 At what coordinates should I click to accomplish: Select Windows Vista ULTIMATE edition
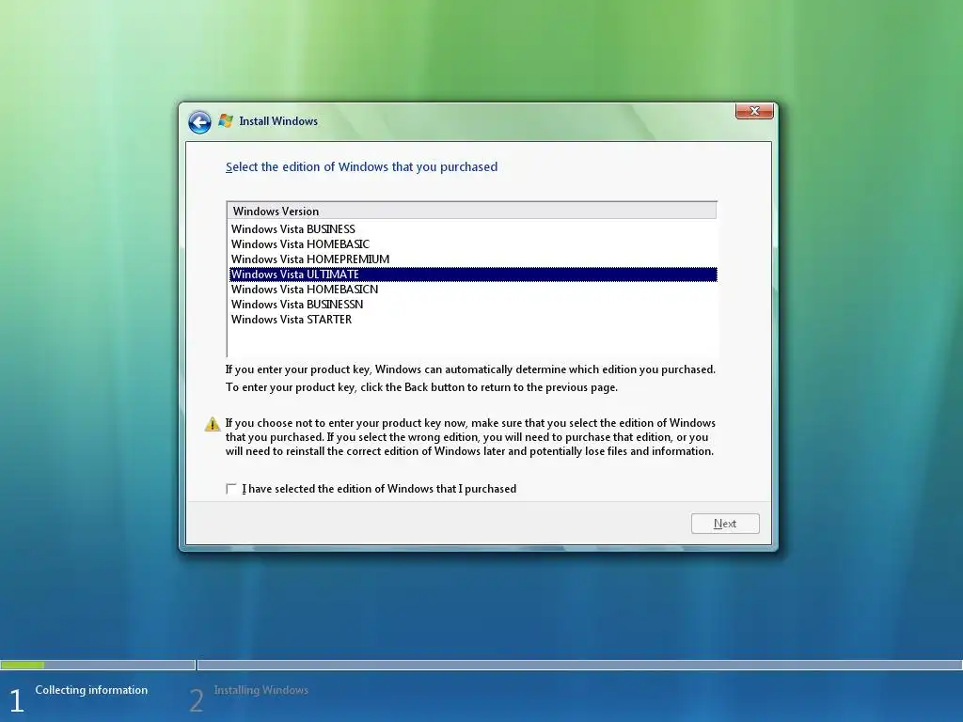pos(473,275)
